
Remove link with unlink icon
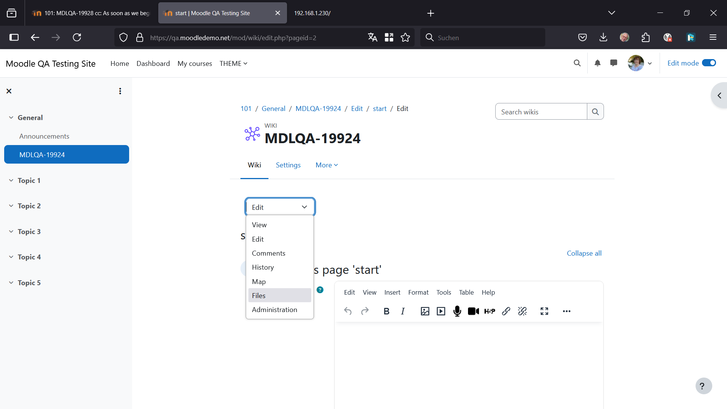[x=523, y=311]
